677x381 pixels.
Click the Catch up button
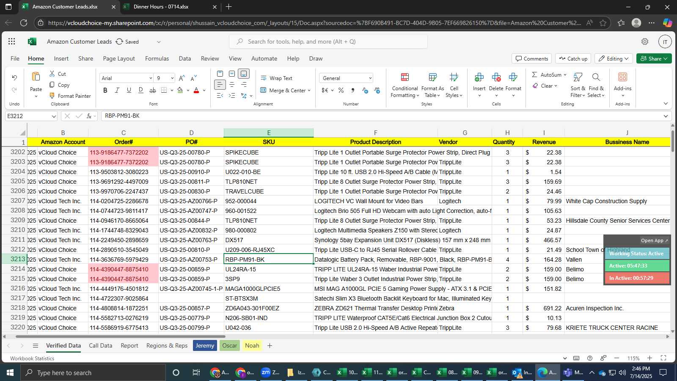click(x=573, y=58)
